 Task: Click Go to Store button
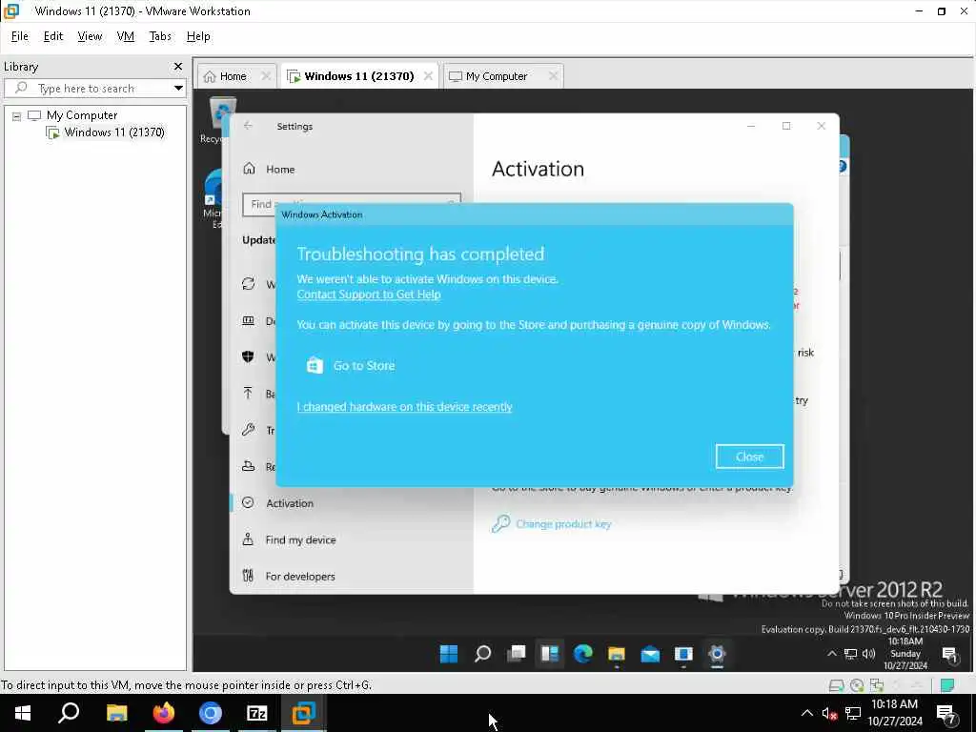tap(351, 365)
